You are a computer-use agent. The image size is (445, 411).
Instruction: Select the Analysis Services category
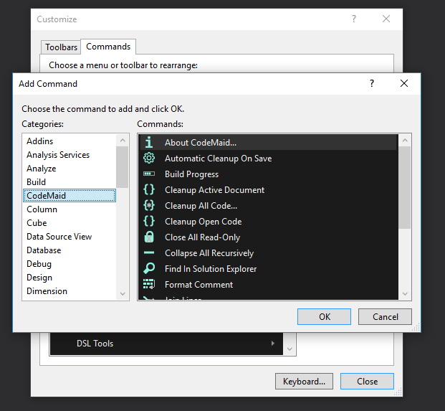click(70, 154)
